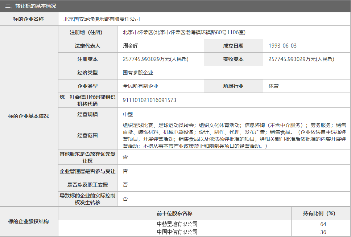
Task: Click the section header 二、转让标的基本情况
Action: coord(31,6)
